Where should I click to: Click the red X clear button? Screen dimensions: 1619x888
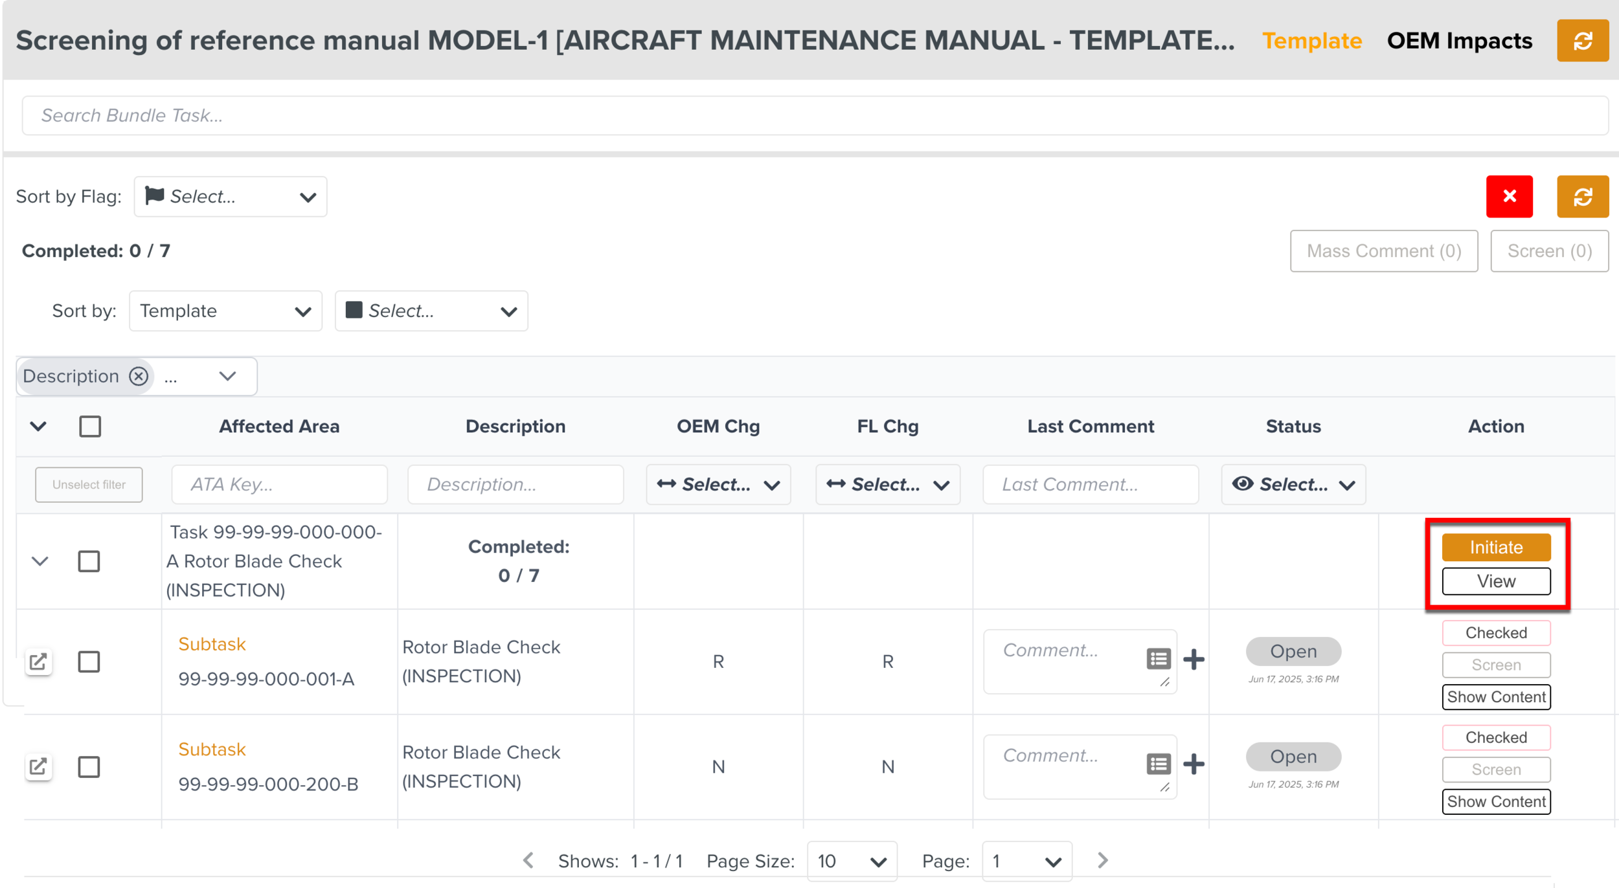1509,196
